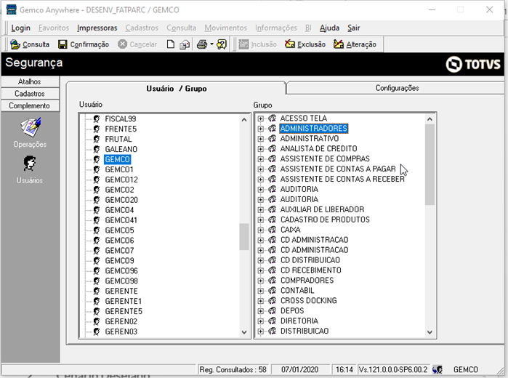Image resolution: width=508 pixels, height=378 pixels.
Task: Open the printer dropdown arrow
Action: point(211,44)
